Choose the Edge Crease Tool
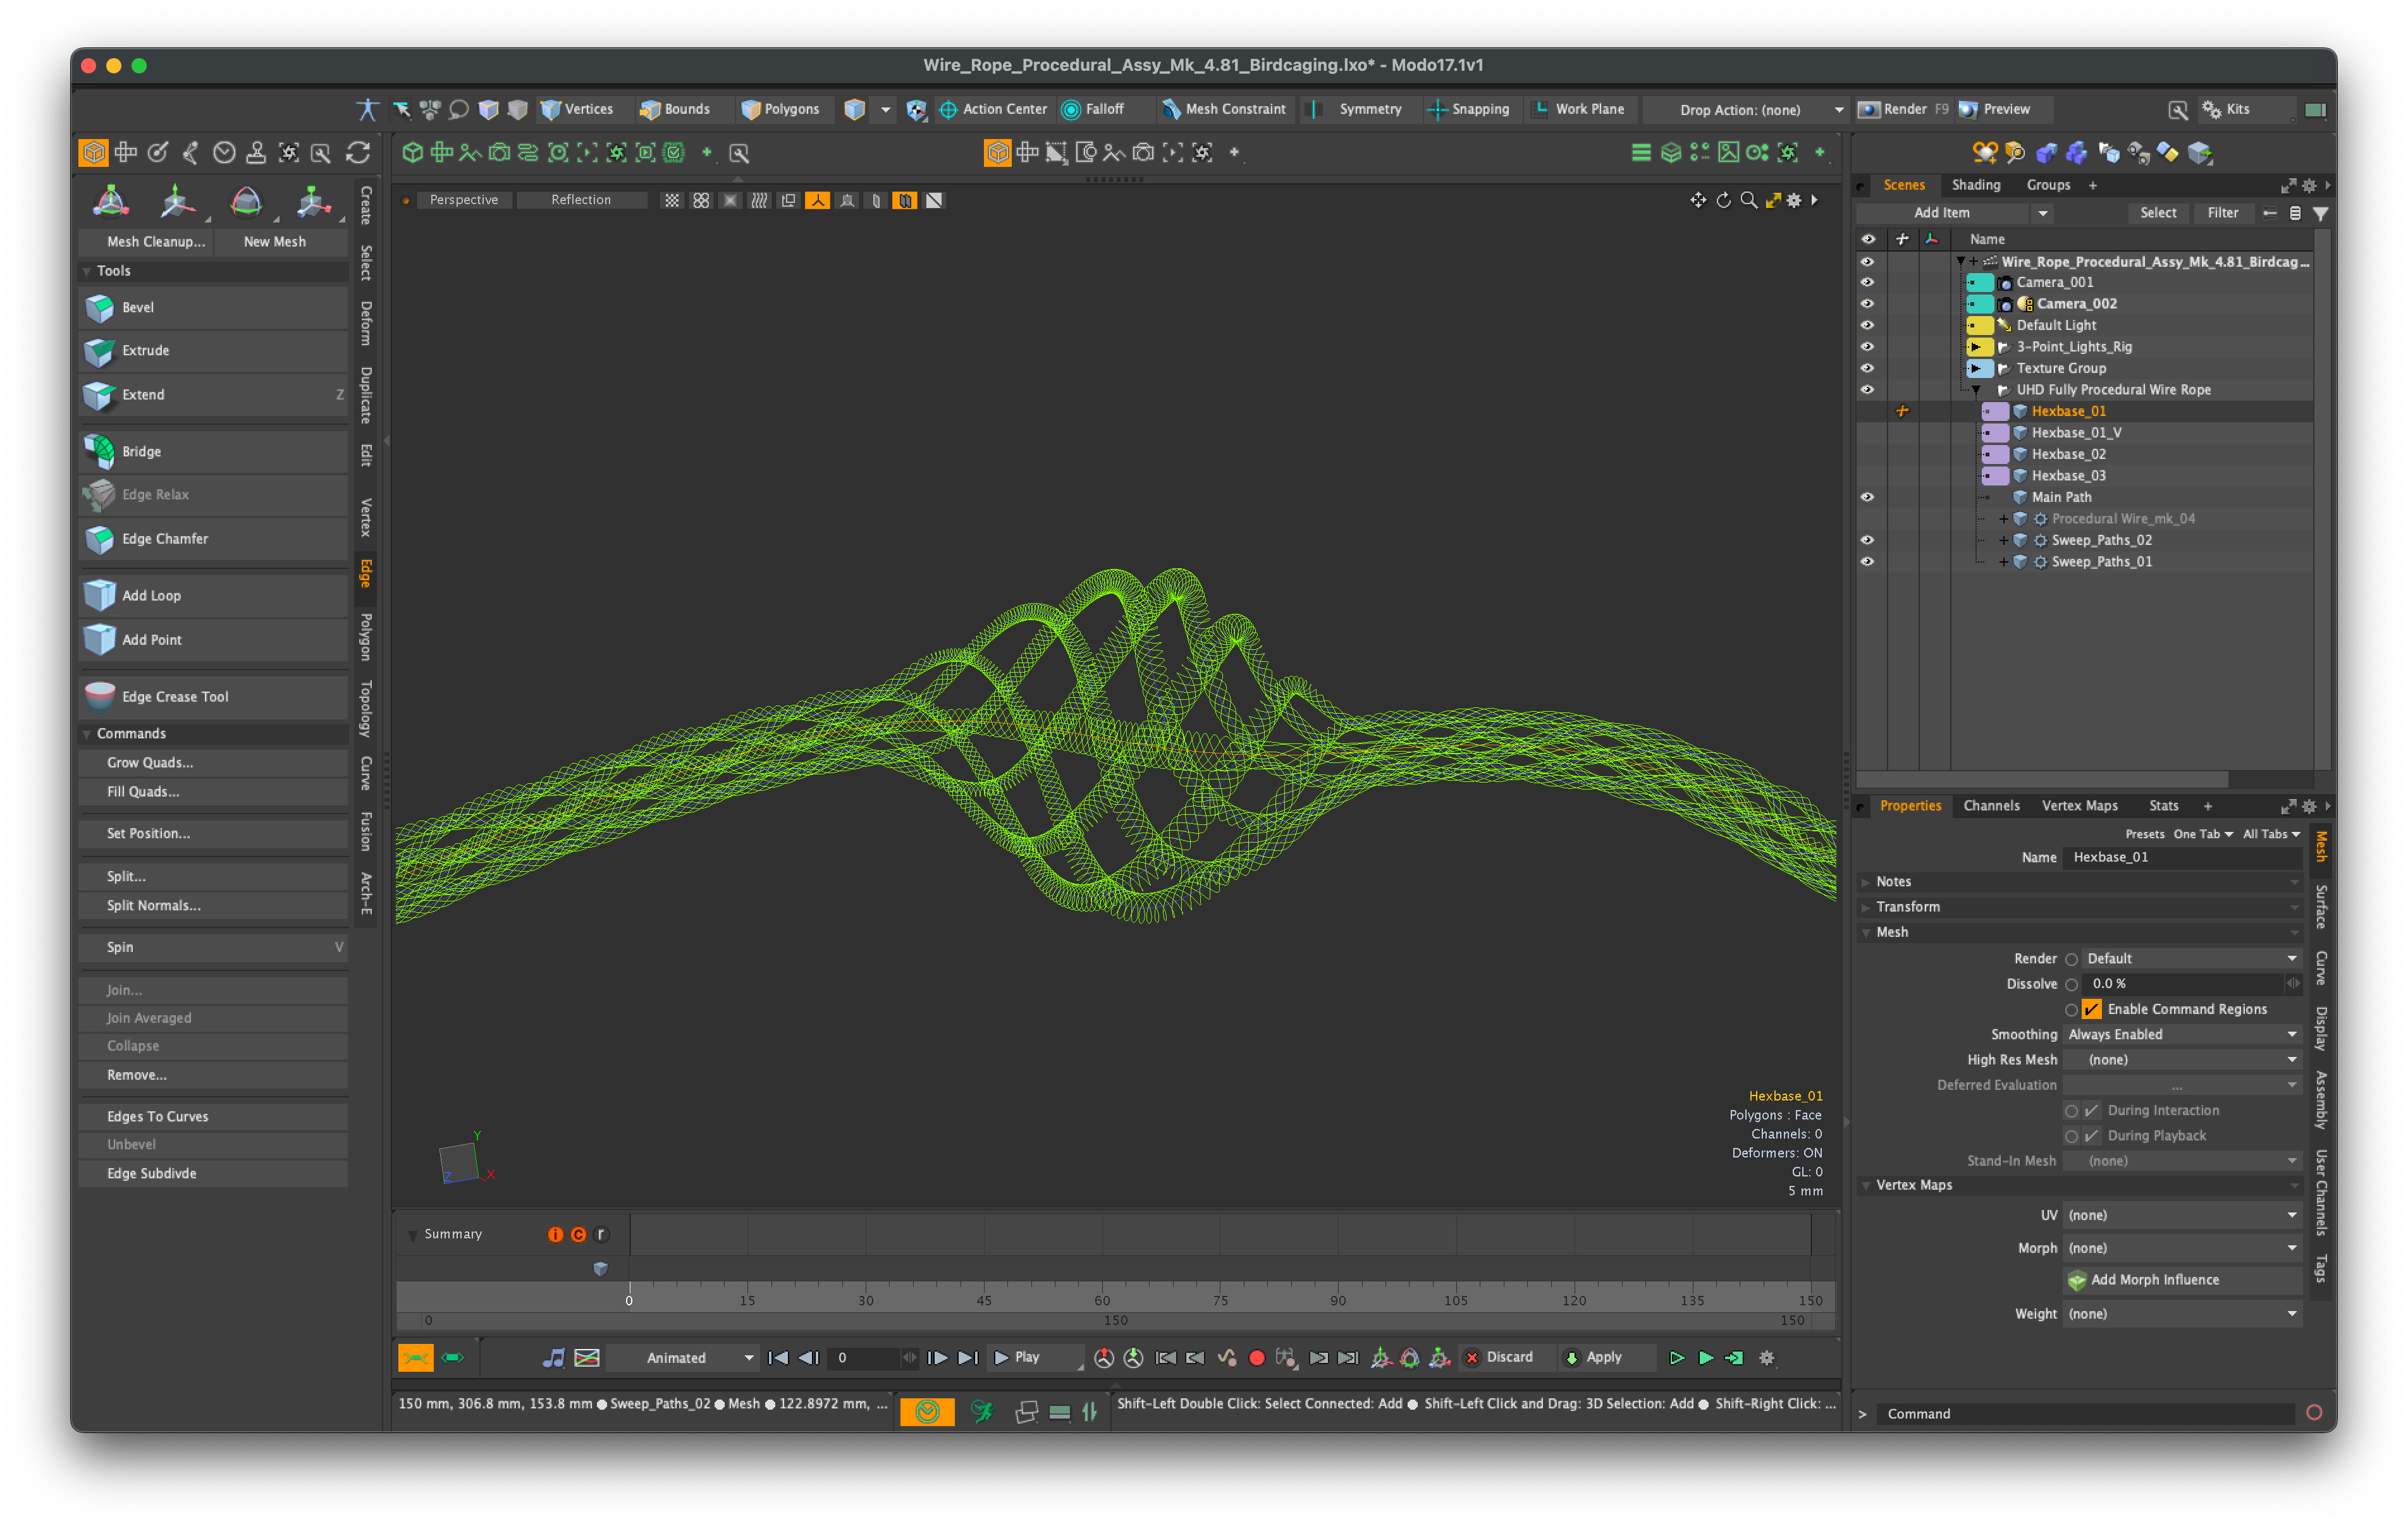 coord(213,697)
